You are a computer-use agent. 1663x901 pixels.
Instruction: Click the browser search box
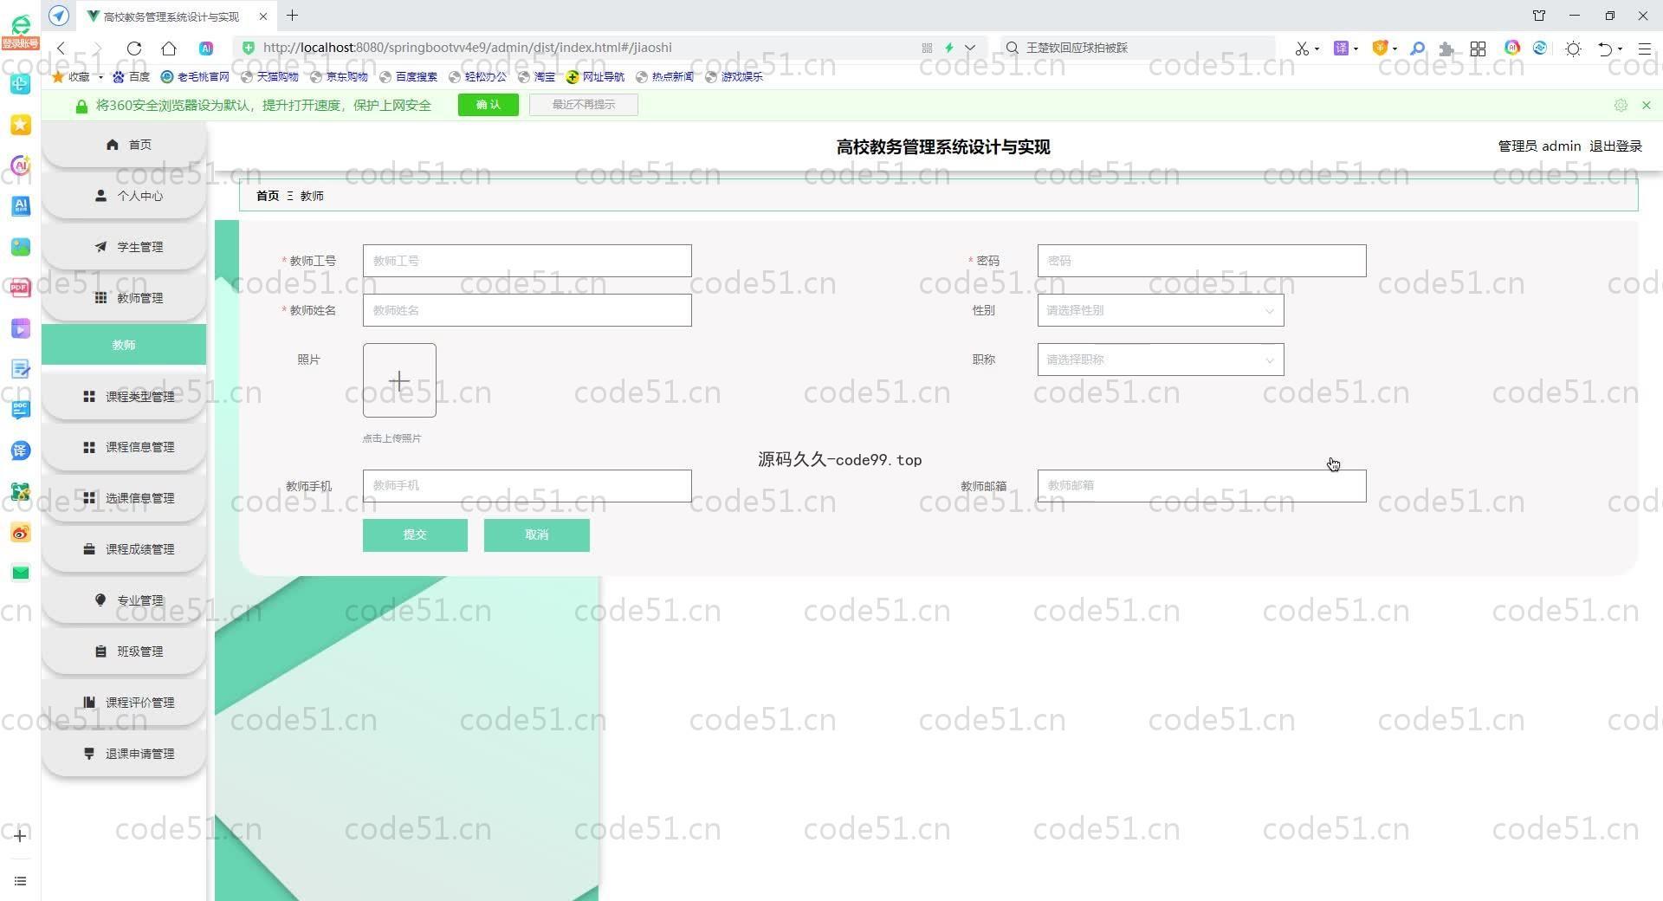(1139, 48)
